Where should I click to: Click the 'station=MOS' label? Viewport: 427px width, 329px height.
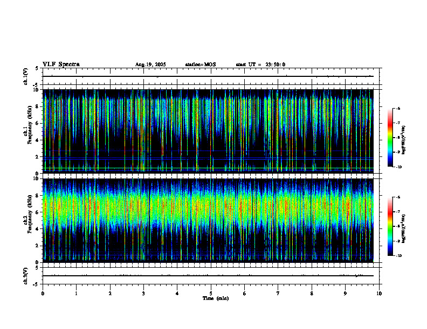(x=201, y=65)
